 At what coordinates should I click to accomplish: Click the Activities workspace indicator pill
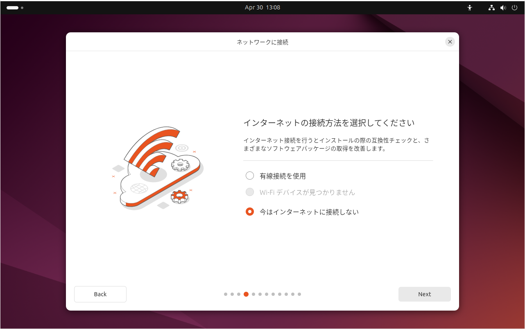click(x=12, y=8)
